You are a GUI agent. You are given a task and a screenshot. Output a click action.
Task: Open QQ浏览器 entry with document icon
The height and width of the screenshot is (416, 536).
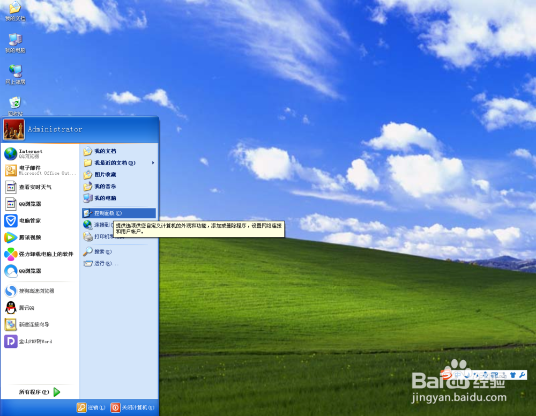(40, 204)
